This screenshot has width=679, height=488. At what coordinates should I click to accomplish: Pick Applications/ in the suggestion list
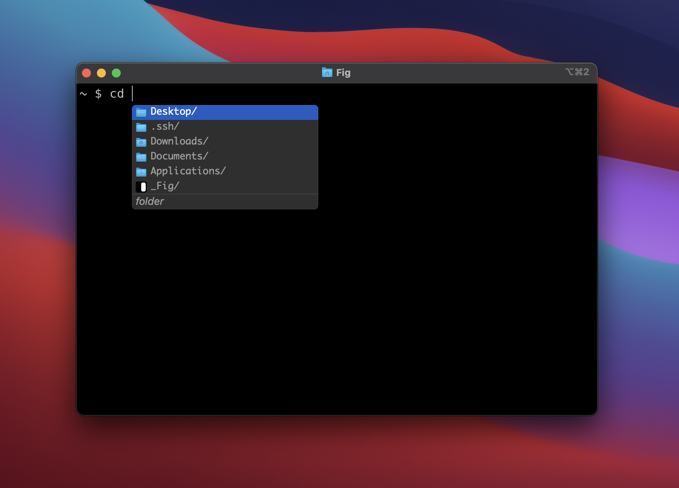pos(225,172)
